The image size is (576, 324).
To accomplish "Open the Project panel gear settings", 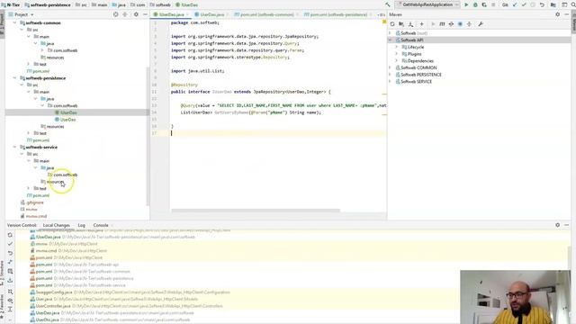I will (x=136, y=14).
